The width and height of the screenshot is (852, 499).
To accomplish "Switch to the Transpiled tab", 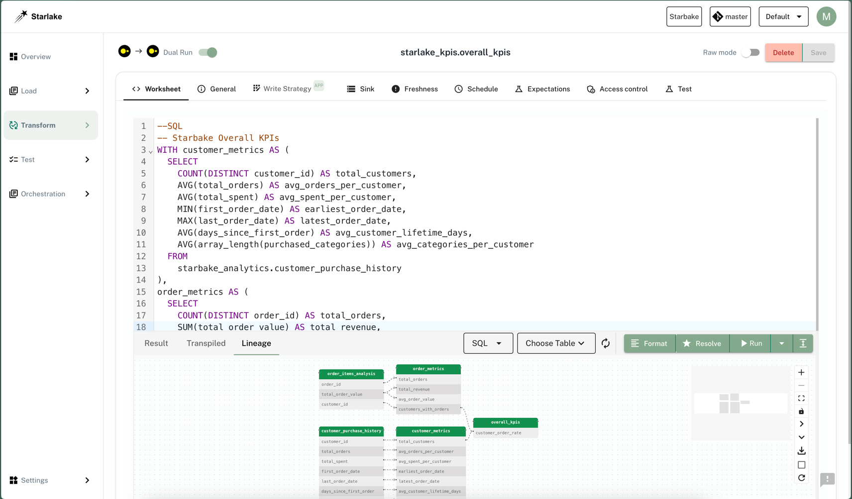I will tap(206, 343).
